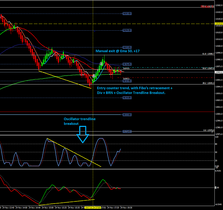Select the yellow rising trendline on the bottom indicator

(x=67, y=202)
